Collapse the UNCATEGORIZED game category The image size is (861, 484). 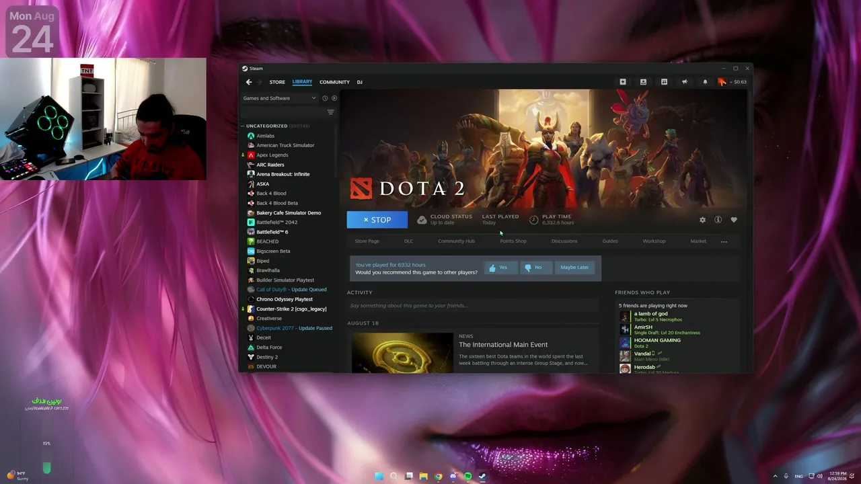coord(243,126)
